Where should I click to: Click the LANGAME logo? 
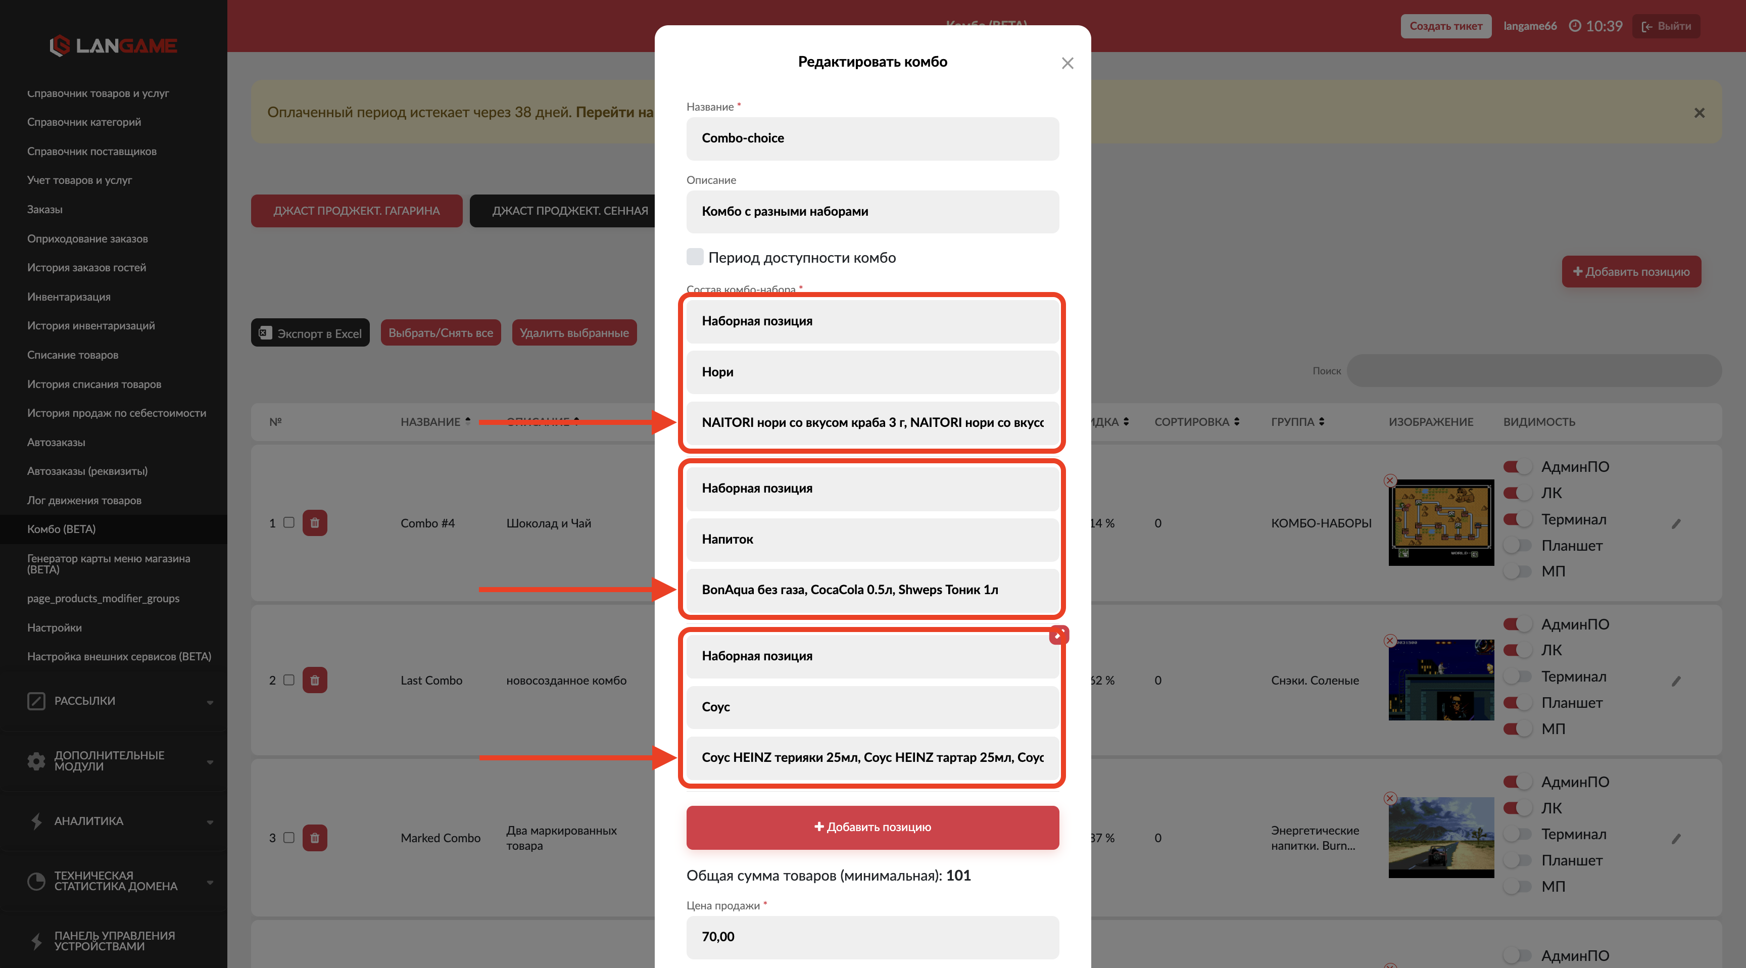(x=113, y=45)
